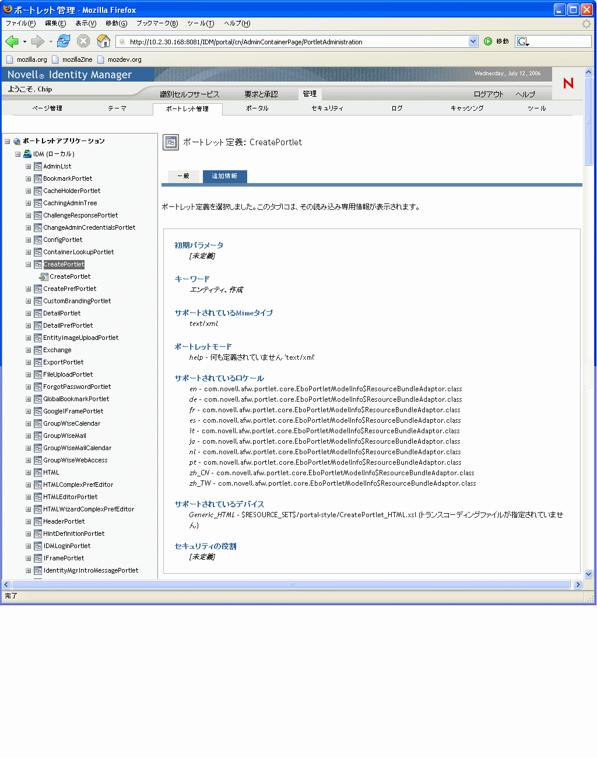This screenshot has height=758, width=597.
Task: Collapse the ポートレットアプリケーション root node
Action: point(8,141)
